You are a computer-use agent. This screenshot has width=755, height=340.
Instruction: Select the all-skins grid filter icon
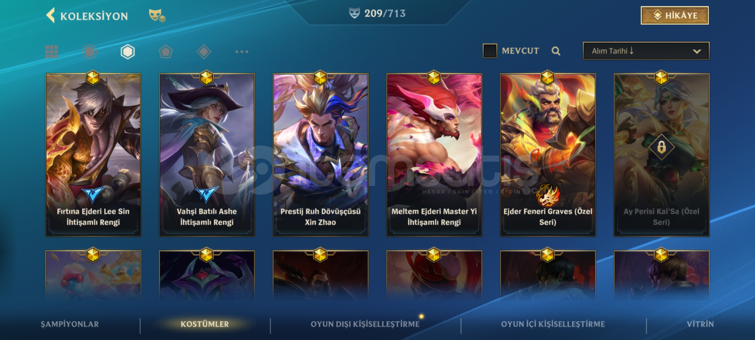52,52
